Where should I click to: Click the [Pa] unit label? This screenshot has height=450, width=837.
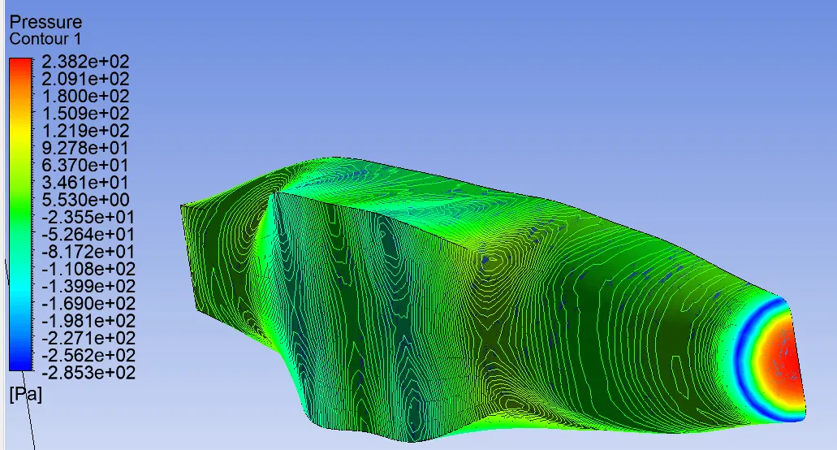(25, 395)
